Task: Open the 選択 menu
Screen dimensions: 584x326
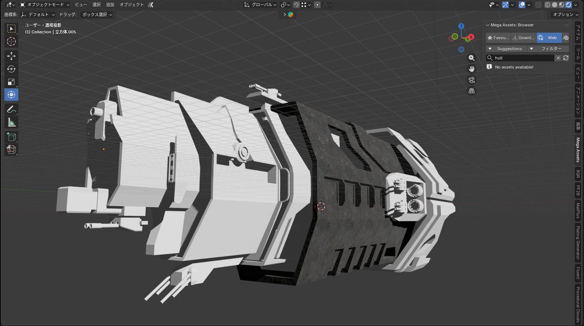Action: tap(96, 4)
